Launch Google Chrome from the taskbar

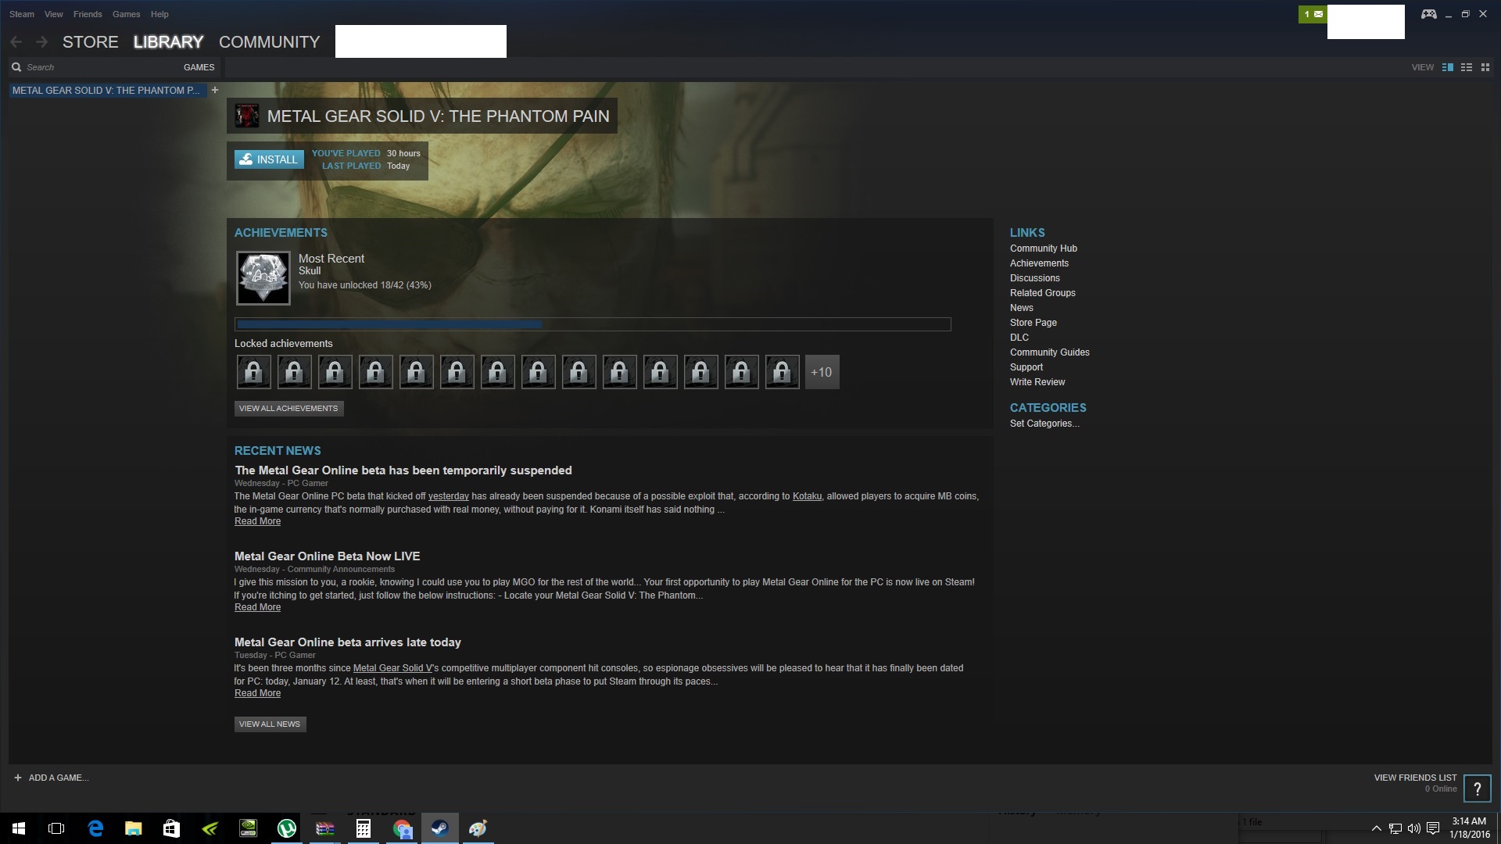(x=402, y=828)
